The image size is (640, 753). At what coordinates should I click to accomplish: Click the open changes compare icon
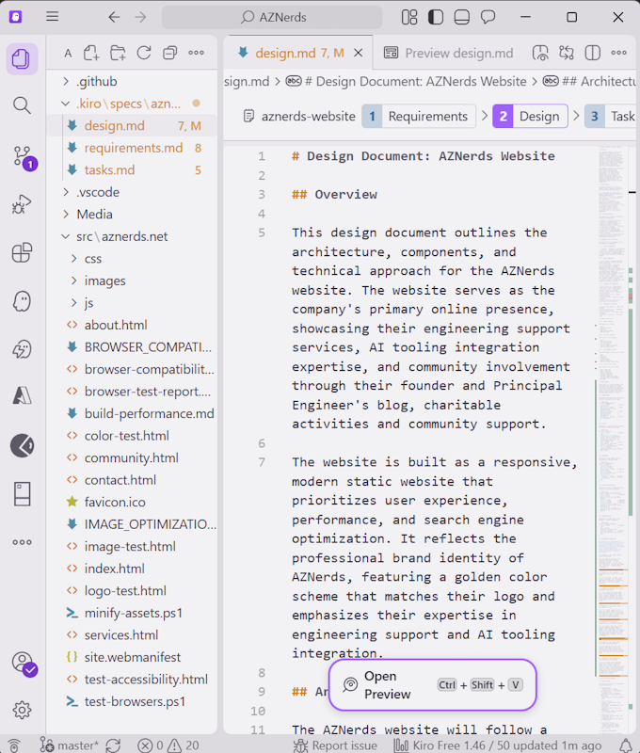(567, 53)
